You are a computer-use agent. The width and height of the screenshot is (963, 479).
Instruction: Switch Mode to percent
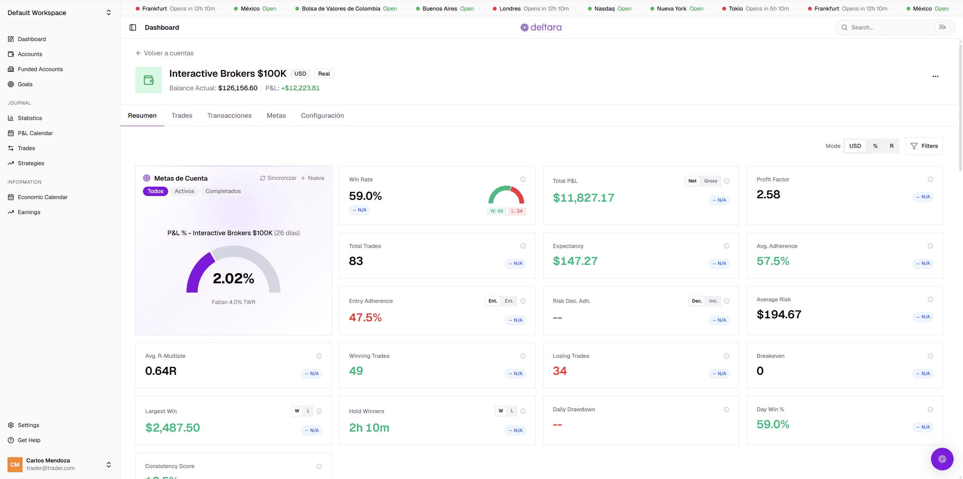[x=875, y=146]
